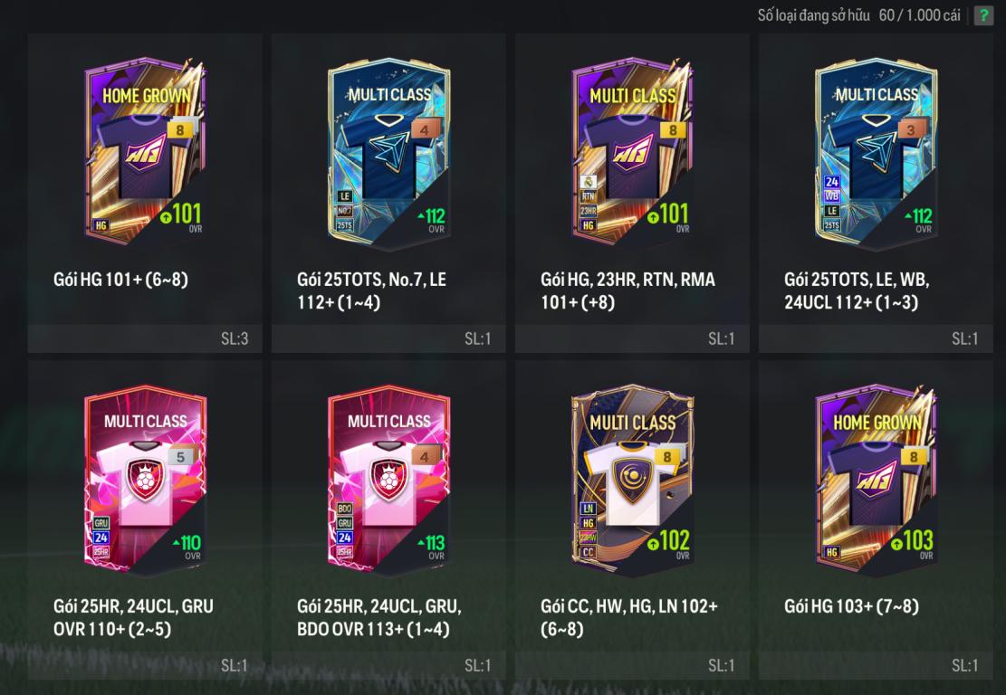
Task: Select the blue Multi Class 25TOTS No.7 pack
Action: (388, 154)
